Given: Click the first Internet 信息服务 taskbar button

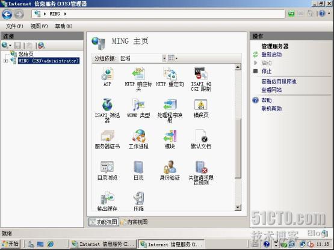Looking at the screenshot, I should (x=104, y=244).
